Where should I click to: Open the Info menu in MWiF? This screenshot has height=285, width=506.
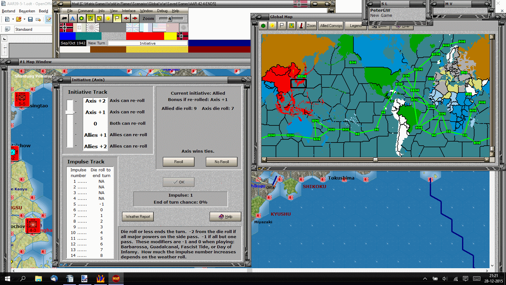(x=101, y=11)
